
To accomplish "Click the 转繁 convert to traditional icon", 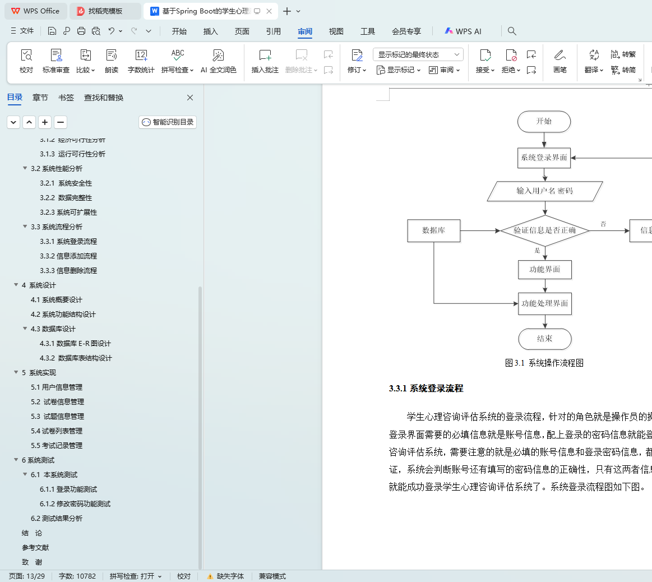I will 623,54.
